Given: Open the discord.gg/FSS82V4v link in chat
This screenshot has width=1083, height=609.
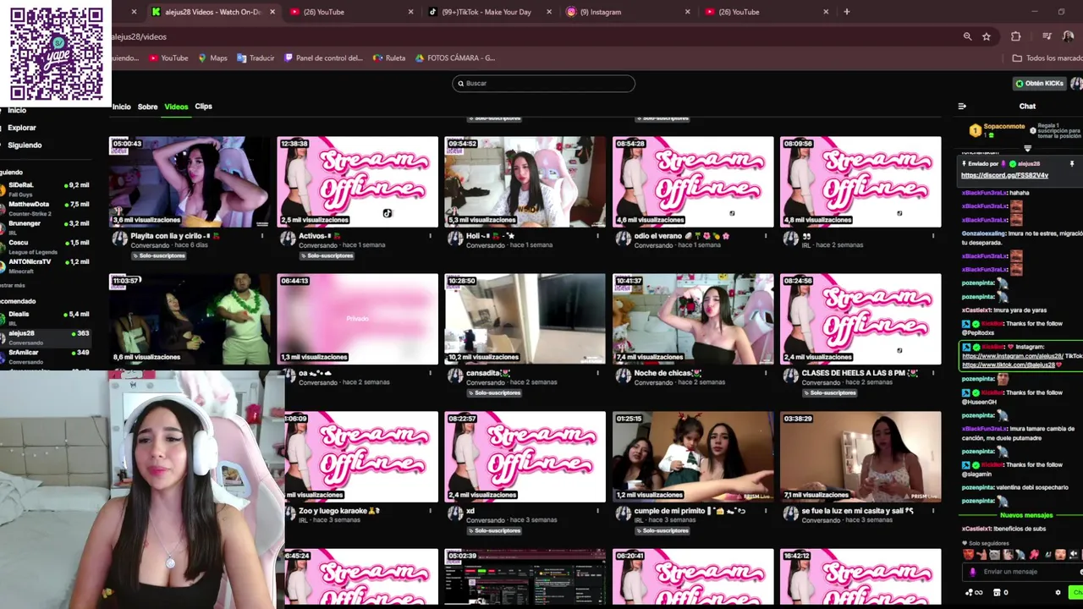Looking at the screenshot, I should pyautogui.click(x=1004, y=175).
